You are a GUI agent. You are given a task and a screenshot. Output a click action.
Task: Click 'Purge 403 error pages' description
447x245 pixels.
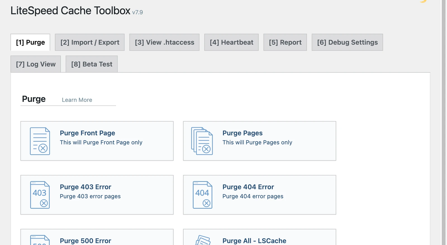pos(90,196)
